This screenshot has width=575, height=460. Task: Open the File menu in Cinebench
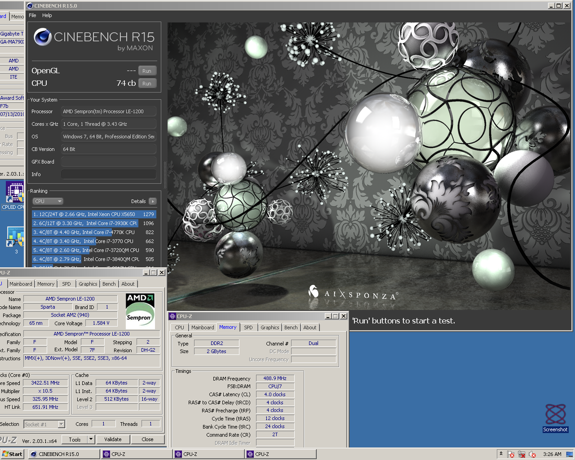pyautogui.click(x=32, y=15)
